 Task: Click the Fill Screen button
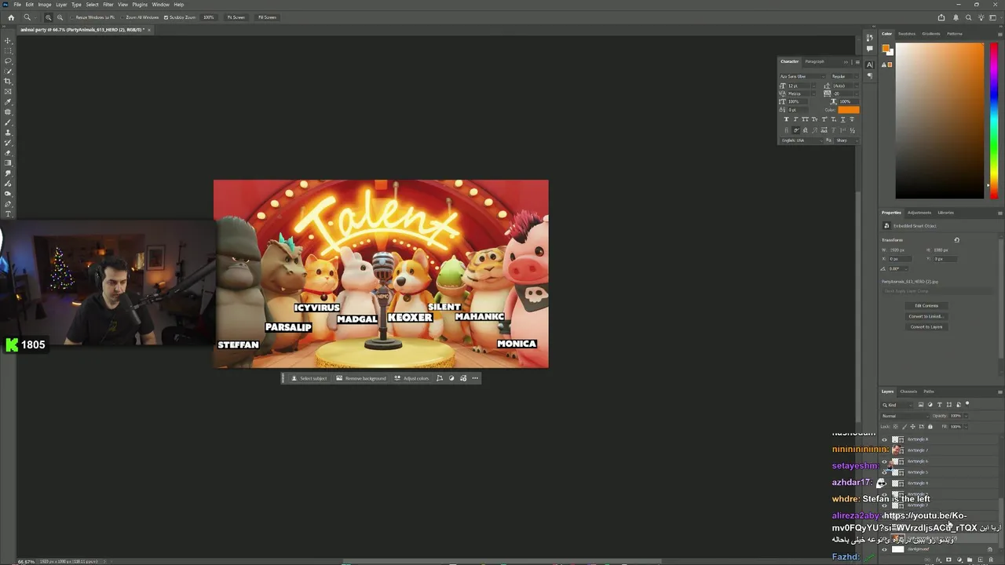tap(267, 17)
